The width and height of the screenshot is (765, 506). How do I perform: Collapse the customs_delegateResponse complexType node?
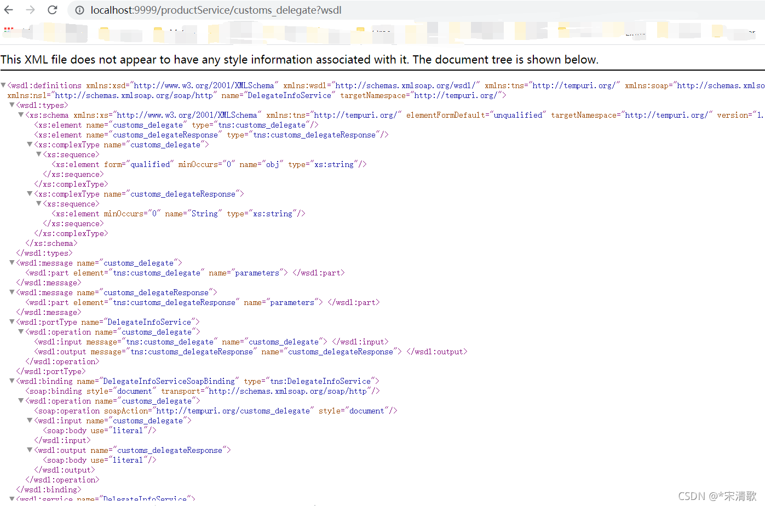[x=29, y=193]
